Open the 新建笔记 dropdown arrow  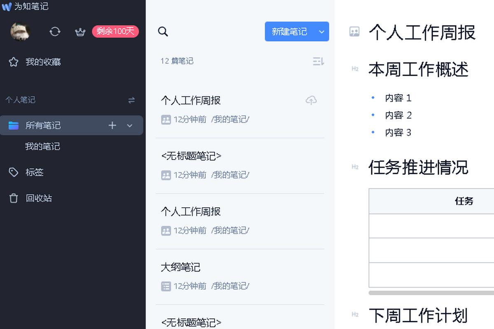coord(322,32)
